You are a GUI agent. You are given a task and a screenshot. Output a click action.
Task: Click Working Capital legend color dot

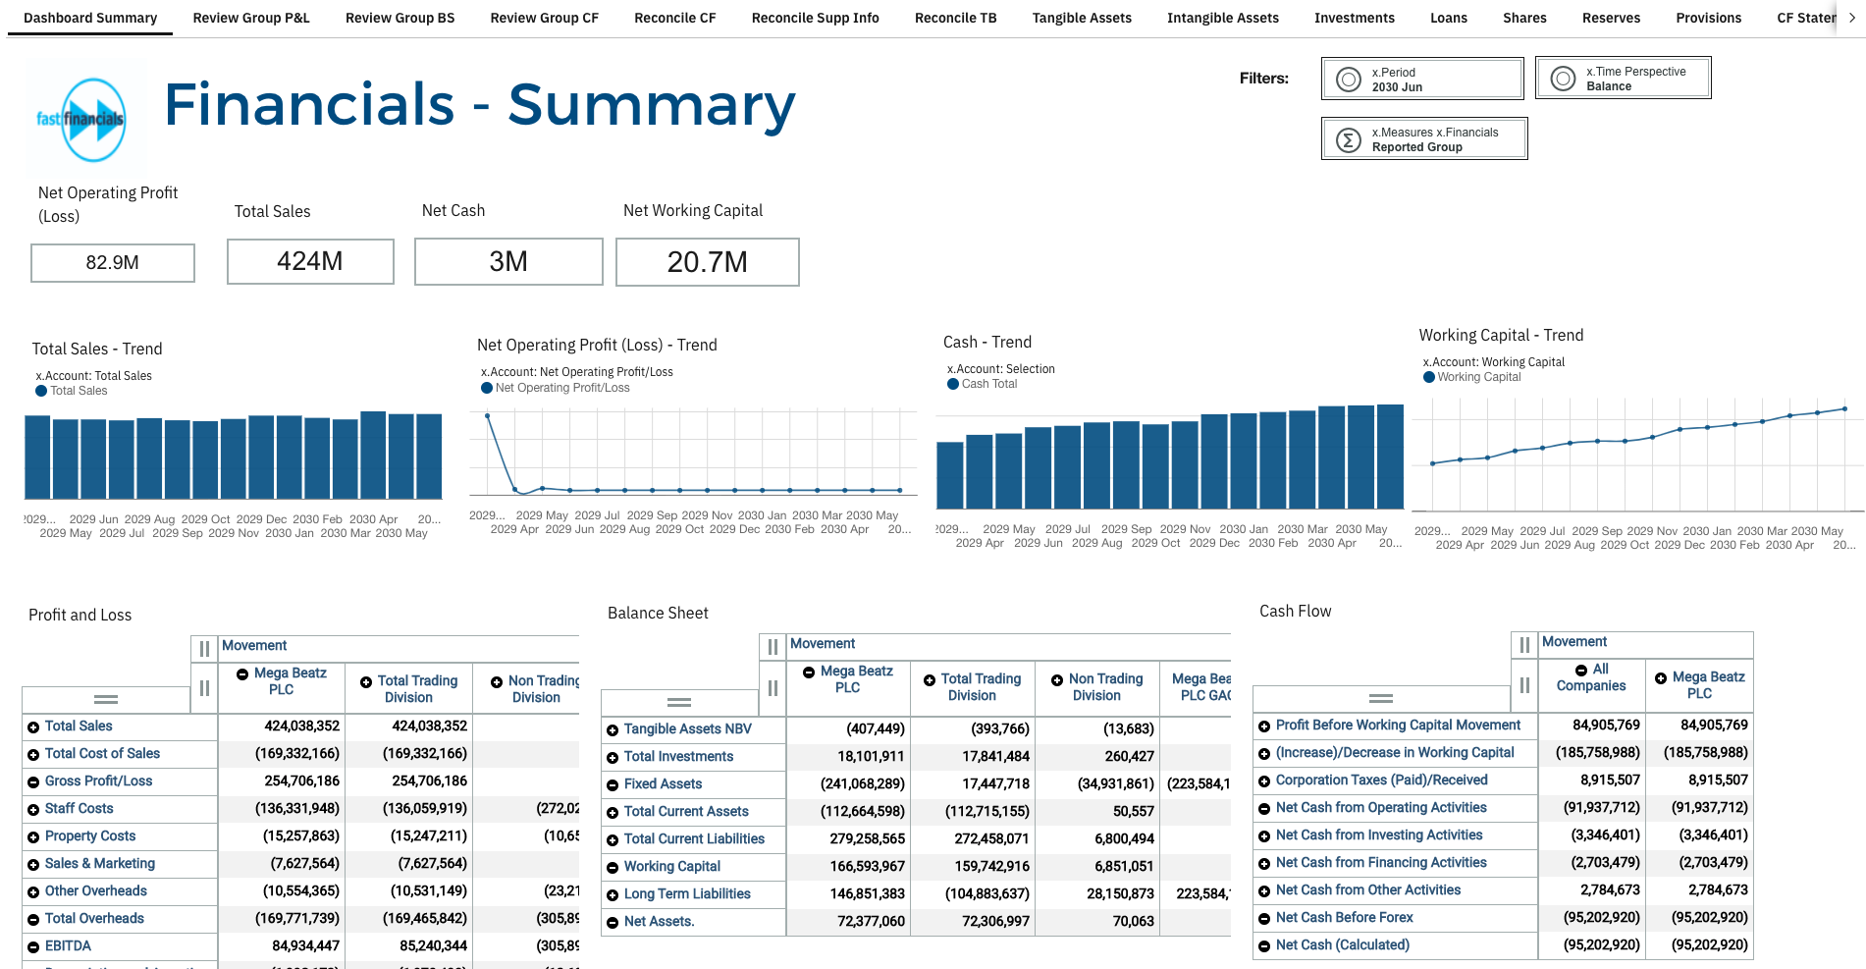[1429, 377]
